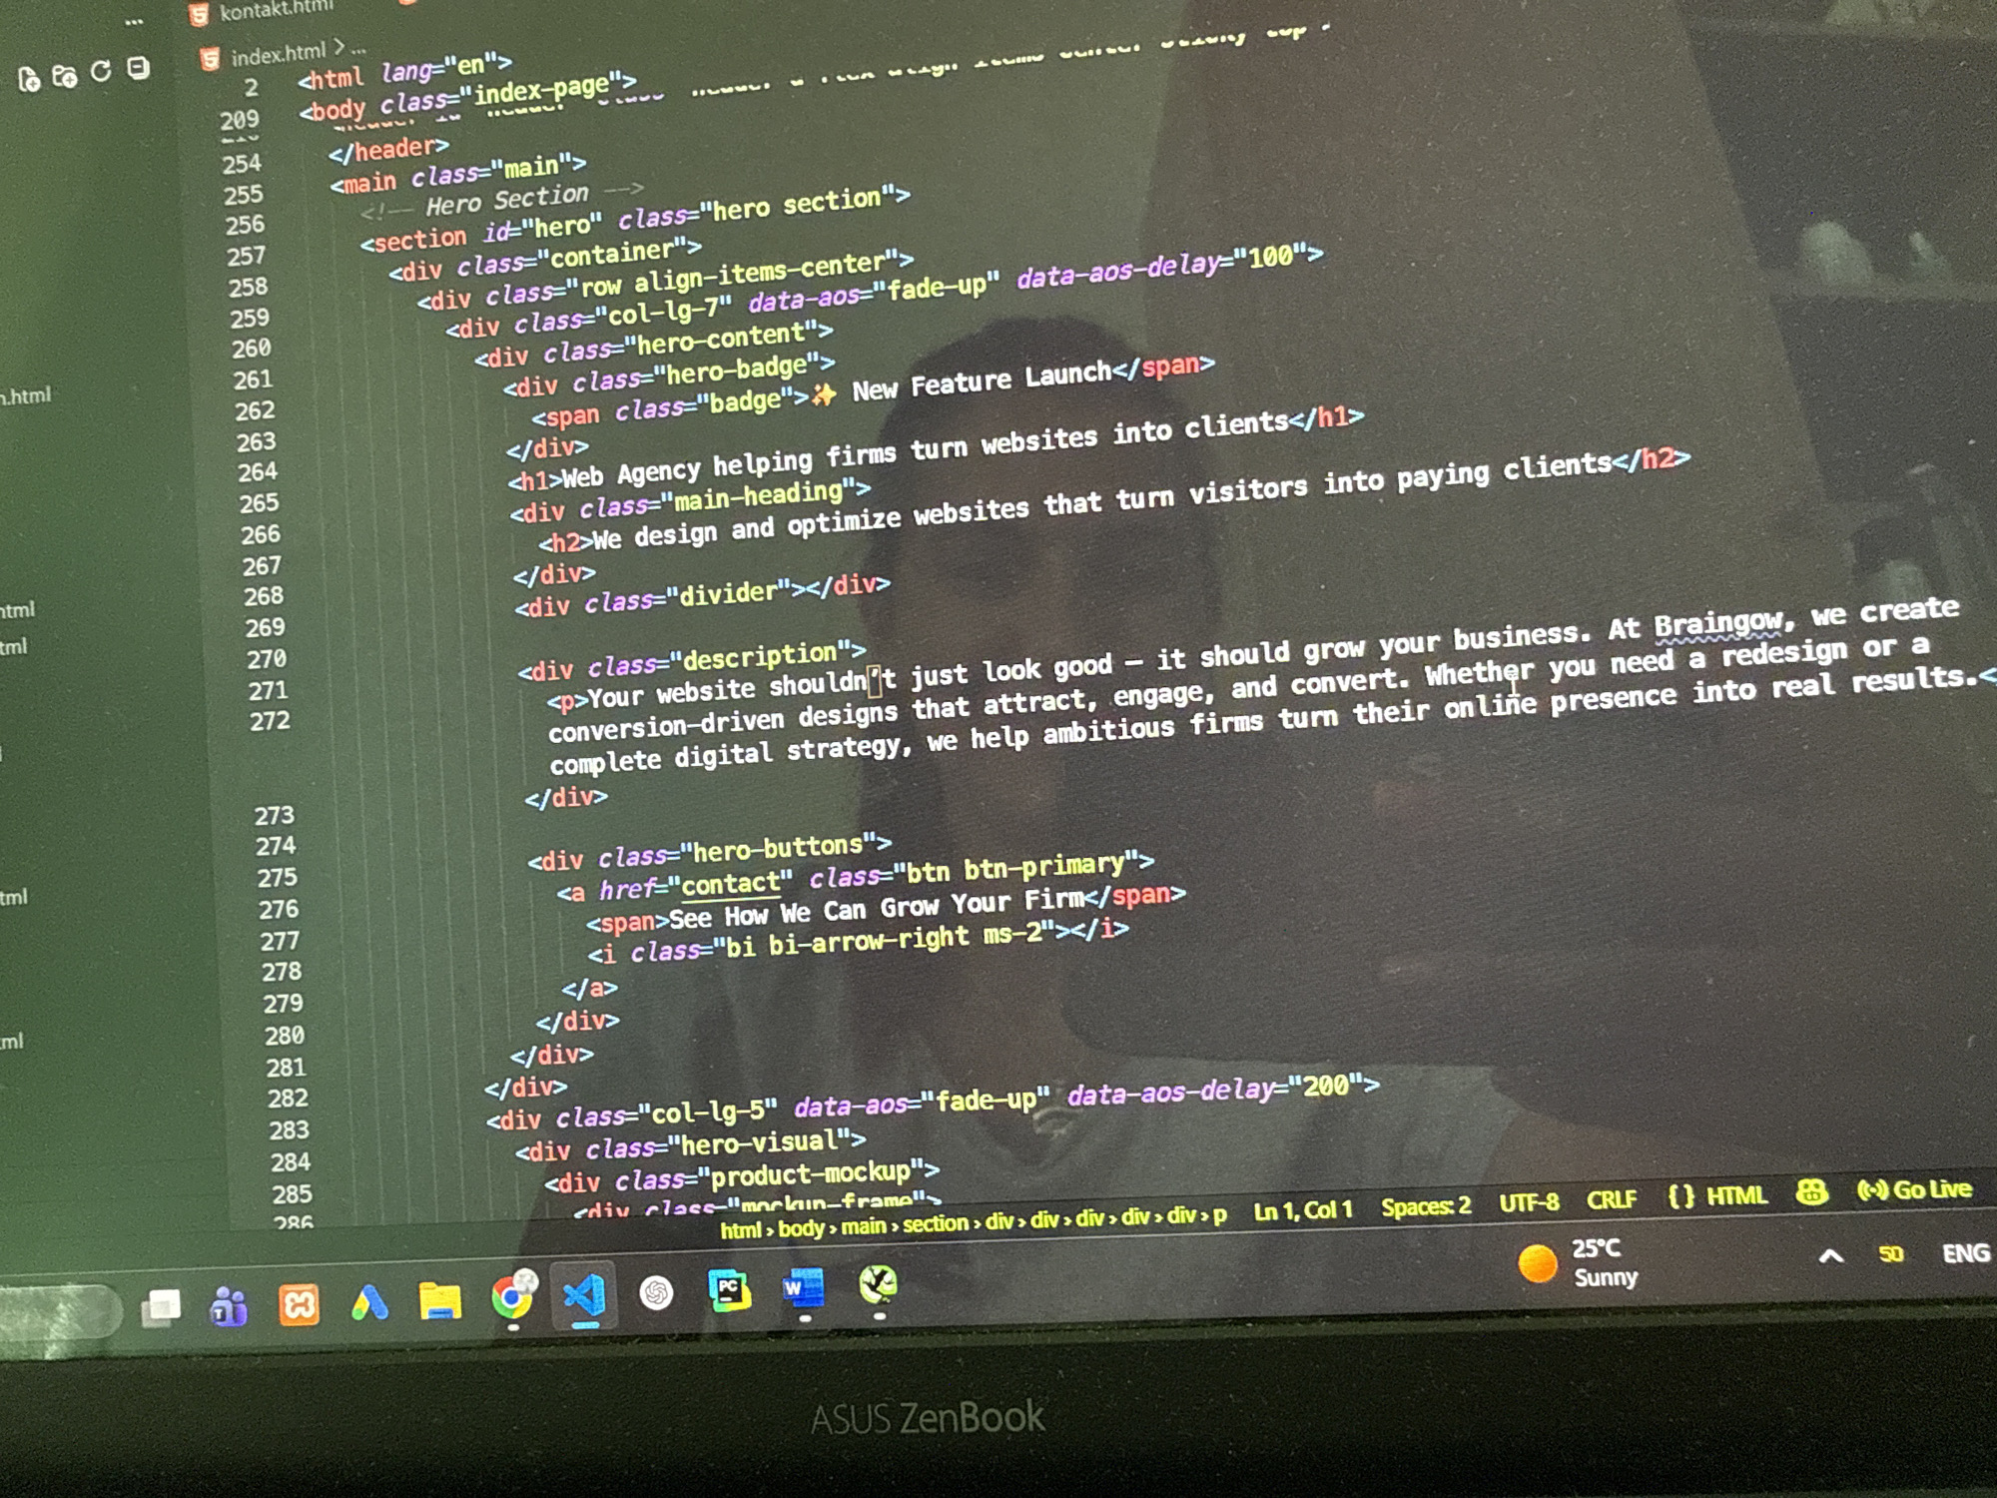Click the New File icon in explorer
This screenshot has height=1498, width=1997.
[29, 79]
